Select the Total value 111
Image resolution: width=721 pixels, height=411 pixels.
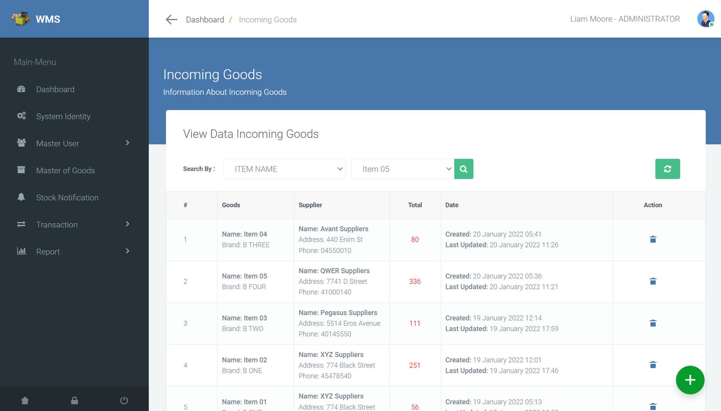415,323
